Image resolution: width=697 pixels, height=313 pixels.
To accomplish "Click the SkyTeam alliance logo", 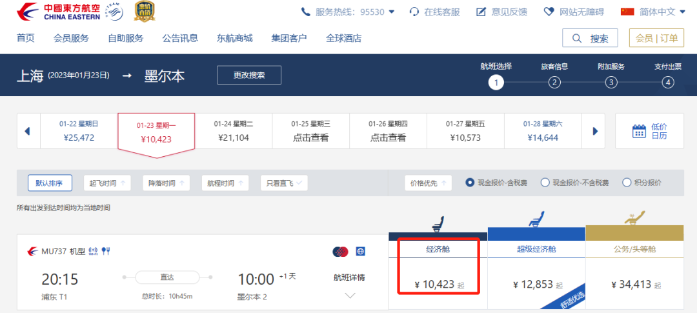I will point(115,12).
